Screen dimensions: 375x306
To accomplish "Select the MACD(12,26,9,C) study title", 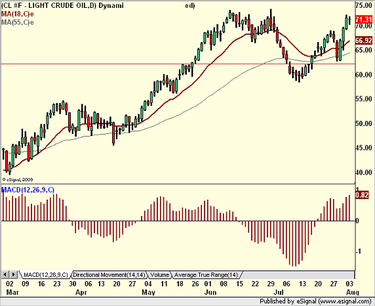I will (28, 190).
